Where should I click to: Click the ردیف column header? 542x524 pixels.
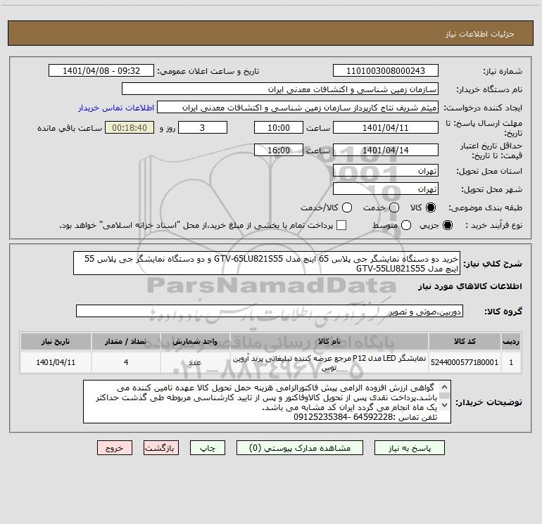[x=511, y=341]
